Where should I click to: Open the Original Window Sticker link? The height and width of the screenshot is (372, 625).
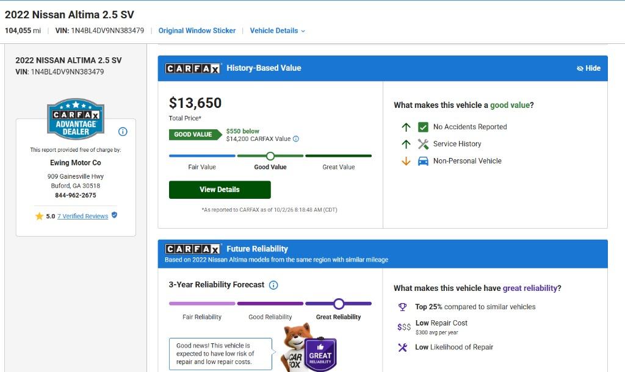pyautogui.click(x=197, y=30)
